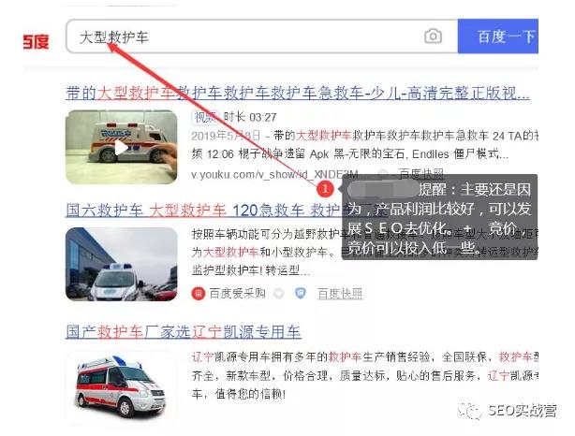575x436 pixels.
Task: Open the 百度爱采购 source label
Action: pos(237,293)
